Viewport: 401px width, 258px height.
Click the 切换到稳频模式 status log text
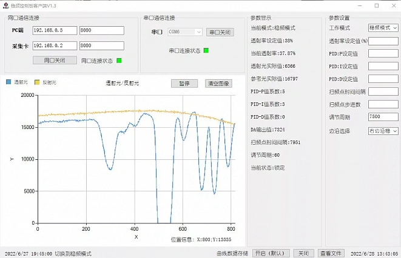coord(73,254)
